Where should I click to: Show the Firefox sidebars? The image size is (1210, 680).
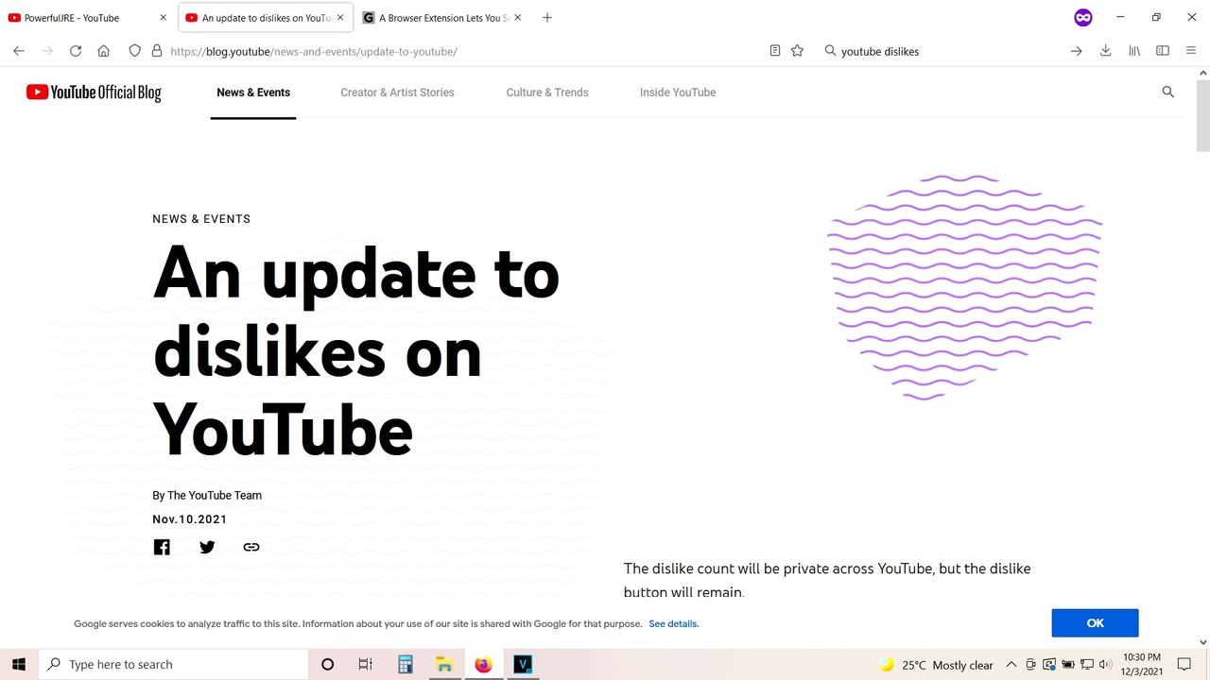[x=1163, y=51]
